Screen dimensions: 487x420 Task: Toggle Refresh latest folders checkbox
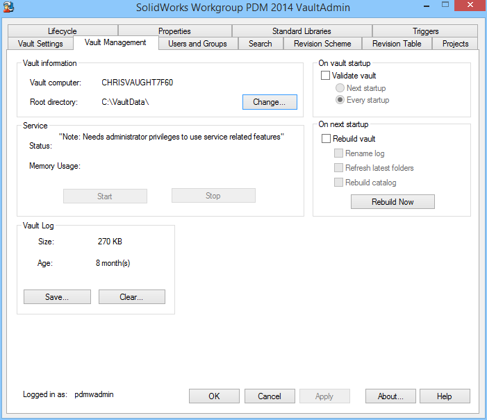[338, 167]
